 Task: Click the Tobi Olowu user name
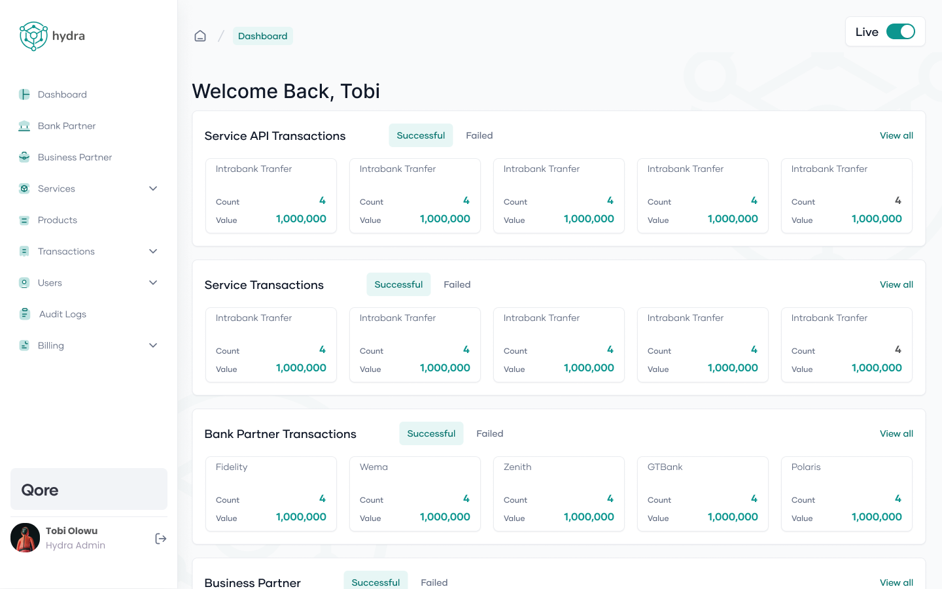(71, 531)
